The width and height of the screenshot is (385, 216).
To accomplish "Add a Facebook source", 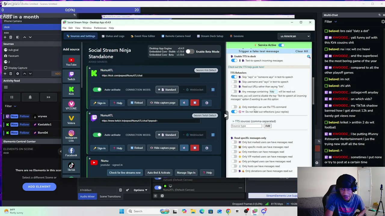I will [71, 152].
